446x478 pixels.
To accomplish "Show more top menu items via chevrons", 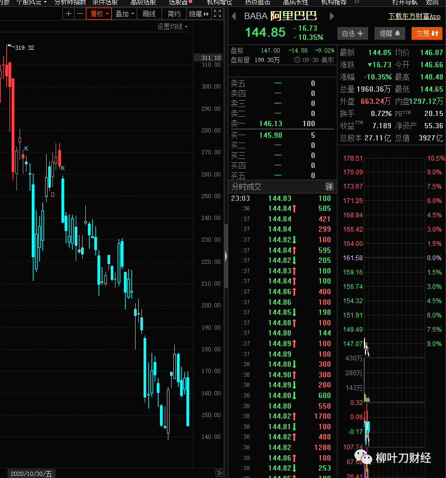I will tap(356, 2).
